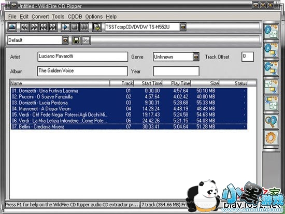Click the empty Year input field
This screenshot has height=214, width=285.
point(176,71)
